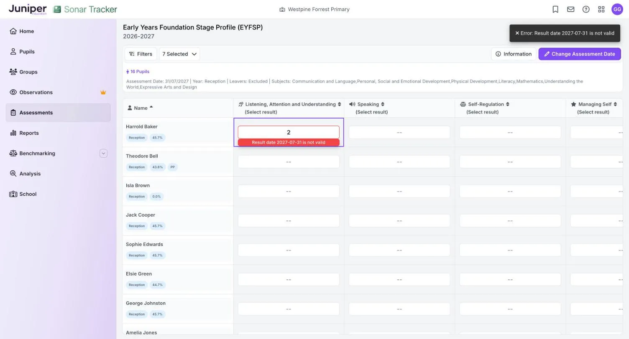Click the PP tag on Theodore Bell
The width and height of the screenshot is (629, 339).
(x=172, y=167)
